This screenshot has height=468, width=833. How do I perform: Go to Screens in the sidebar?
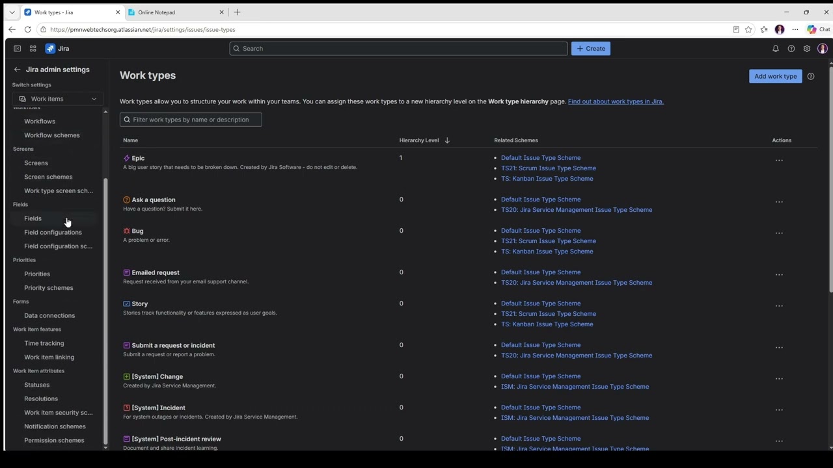click(x=36, y=163)
